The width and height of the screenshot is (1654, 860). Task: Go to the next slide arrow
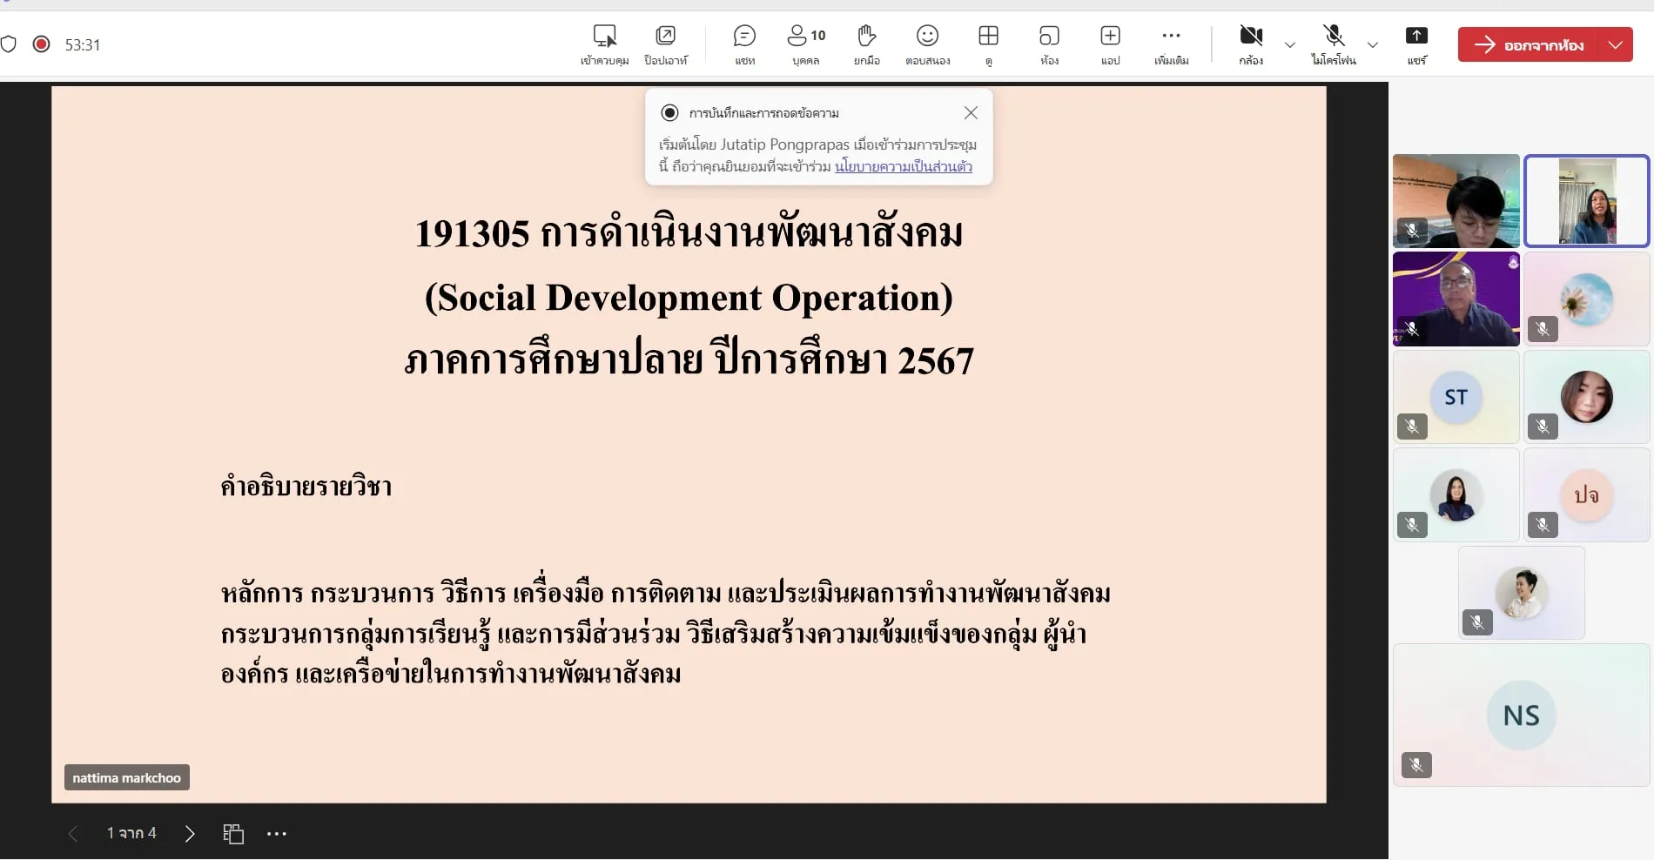point(190,833)
